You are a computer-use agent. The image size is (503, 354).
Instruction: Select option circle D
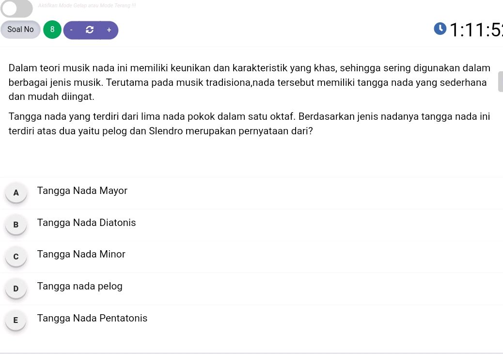pos(16,288)
